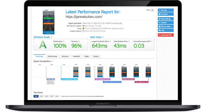
Task: Open Set Up Alerts
Action: [166, 26]
